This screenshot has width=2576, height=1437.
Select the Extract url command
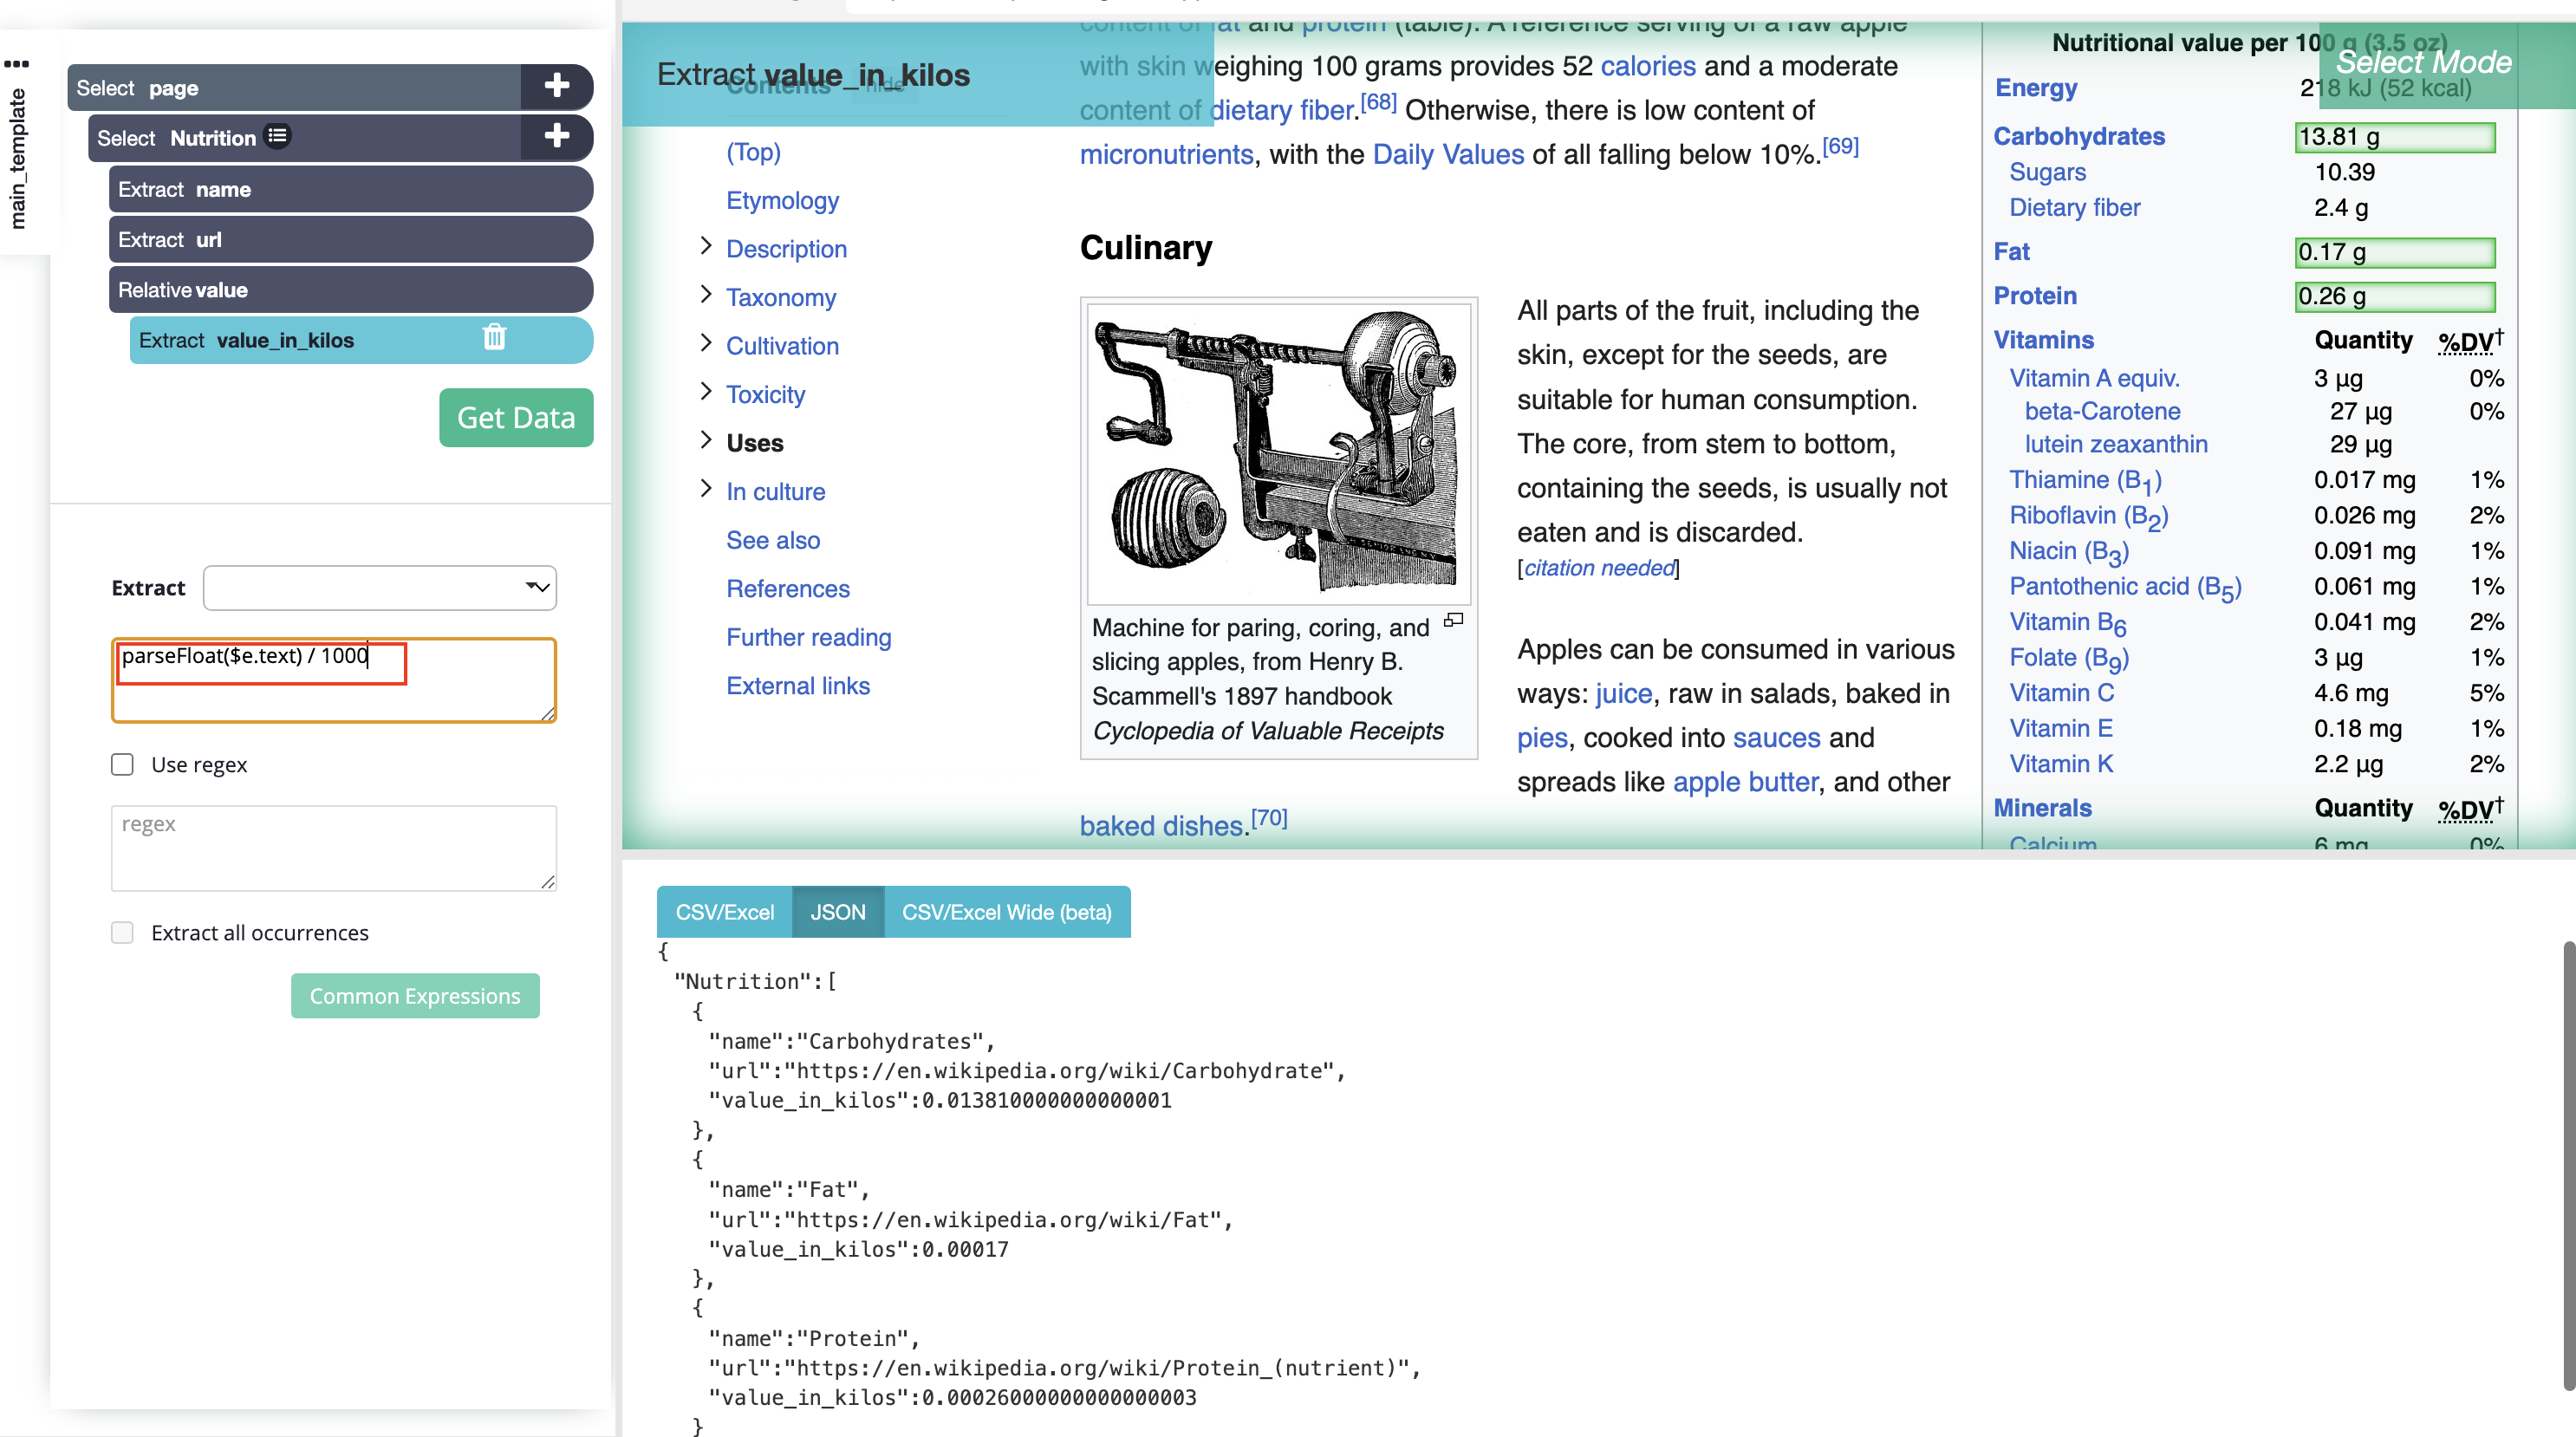coord(351,239)
